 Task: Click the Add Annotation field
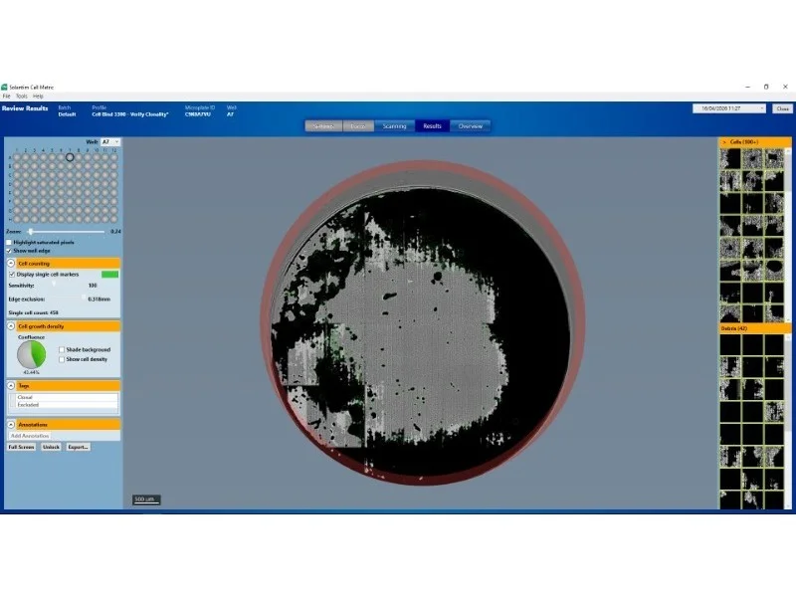(x=30, y=436)
